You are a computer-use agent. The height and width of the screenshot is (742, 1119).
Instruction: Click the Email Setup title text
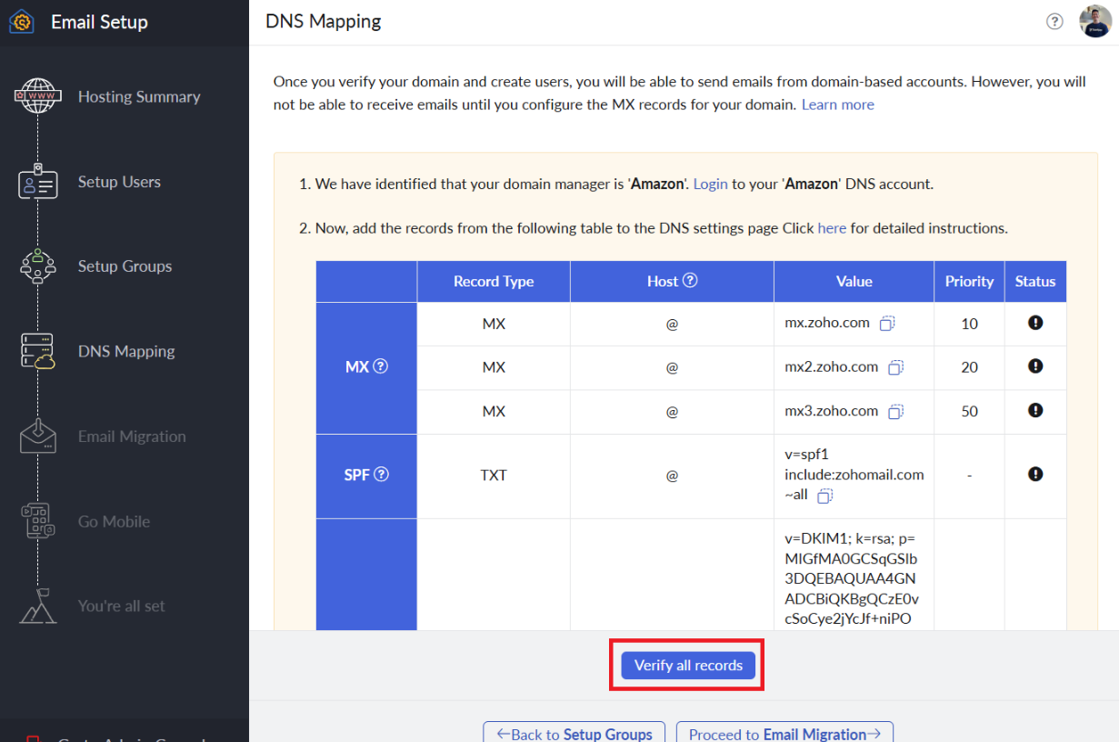point(99,22)
